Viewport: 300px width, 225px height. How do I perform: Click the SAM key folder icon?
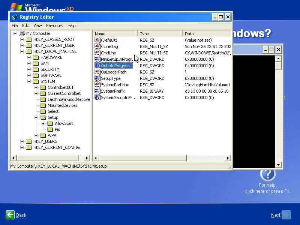36,63
